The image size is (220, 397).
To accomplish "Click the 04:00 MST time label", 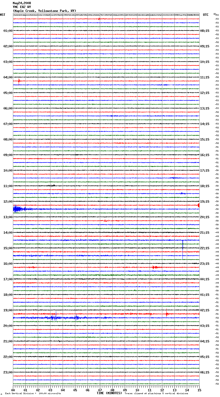I will click(x=8, y=77).
